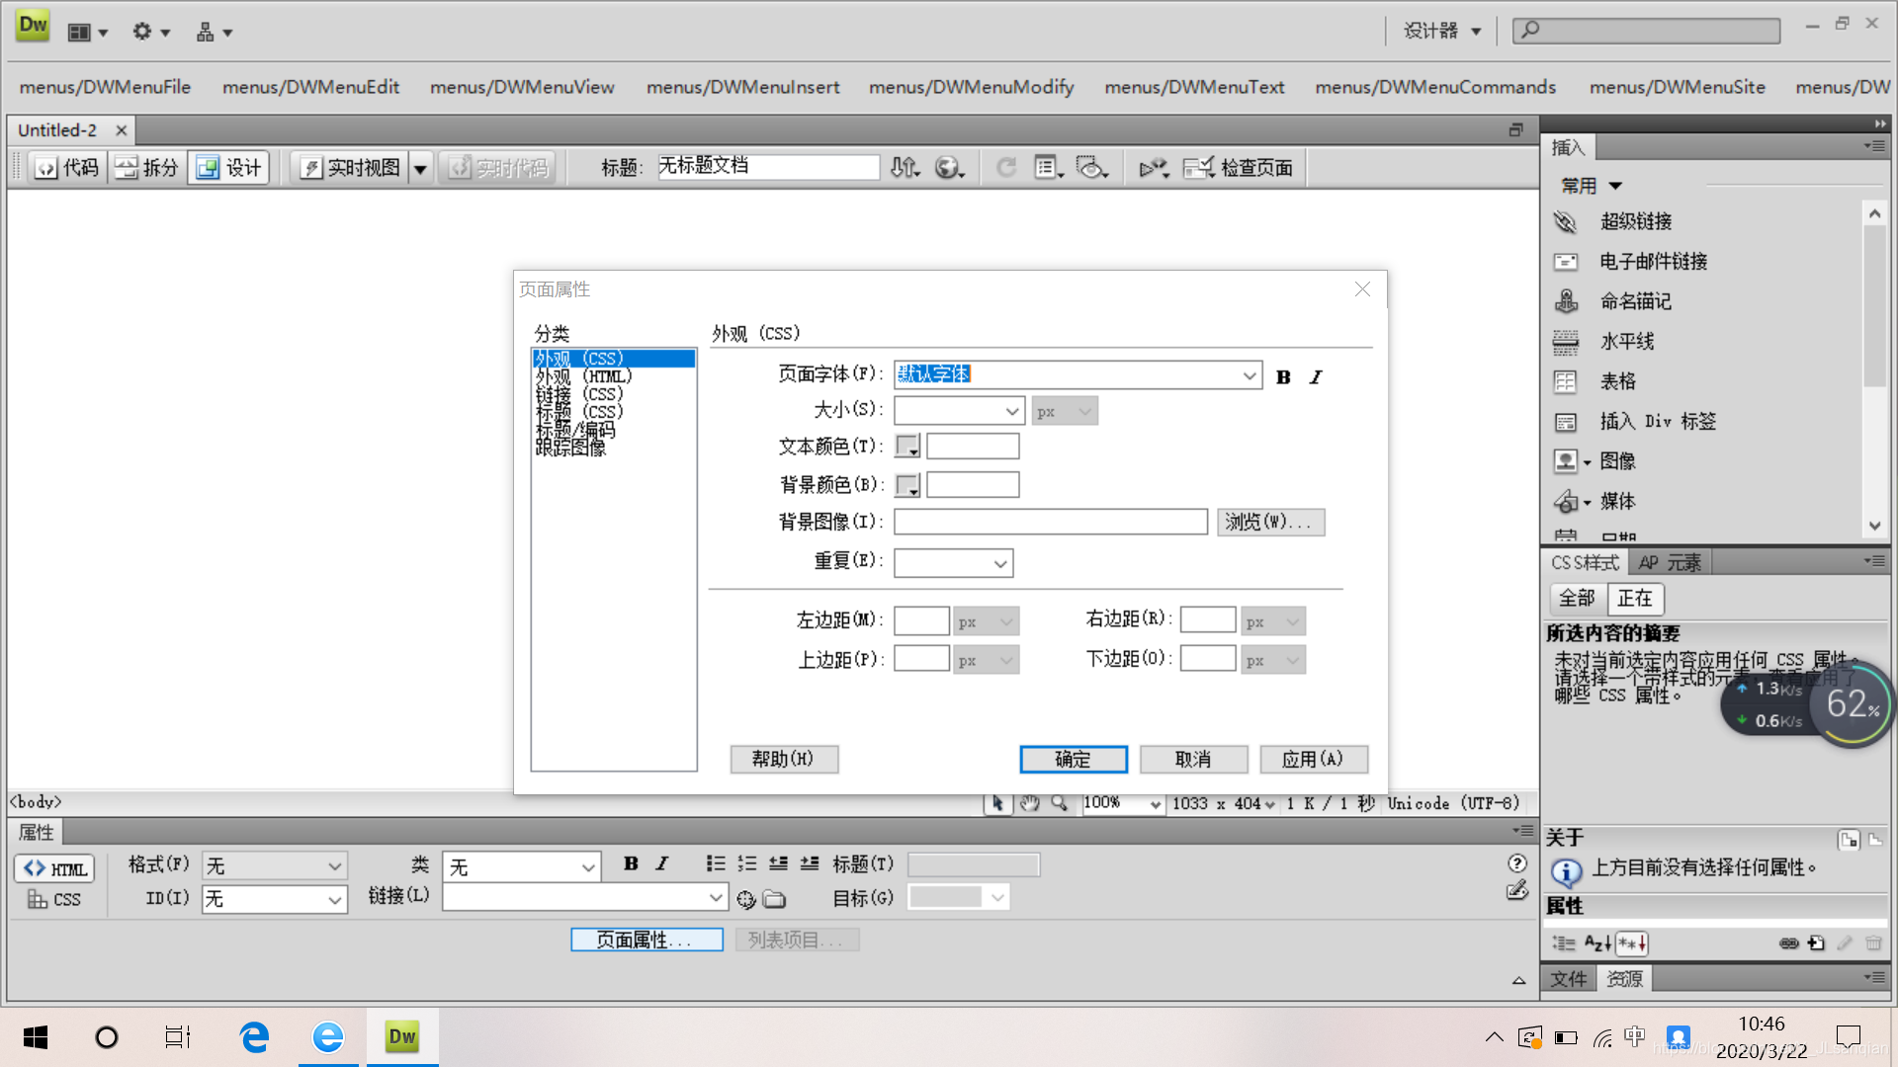Click the 超级链接 (Hyperlink) insert icon

pyautogui.click(x=1566, y=221)
